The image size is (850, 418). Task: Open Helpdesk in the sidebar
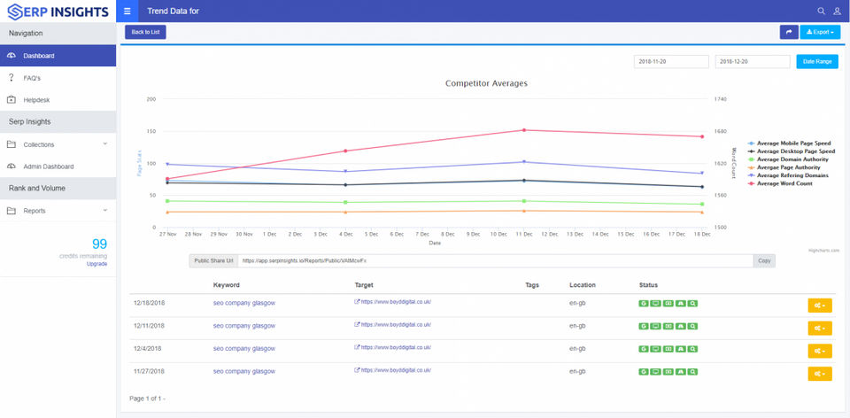click(58, 100)
